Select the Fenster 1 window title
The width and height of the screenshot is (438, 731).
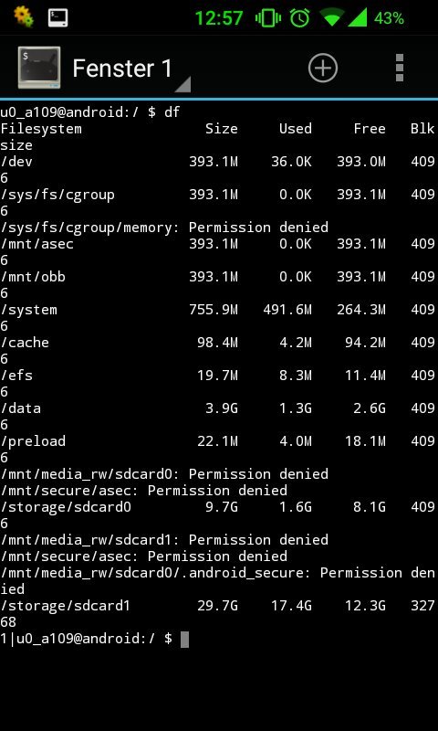click(x=122, y=69)
